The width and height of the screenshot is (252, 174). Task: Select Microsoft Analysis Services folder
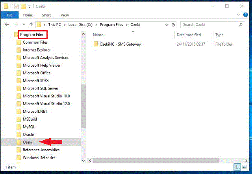46,58
